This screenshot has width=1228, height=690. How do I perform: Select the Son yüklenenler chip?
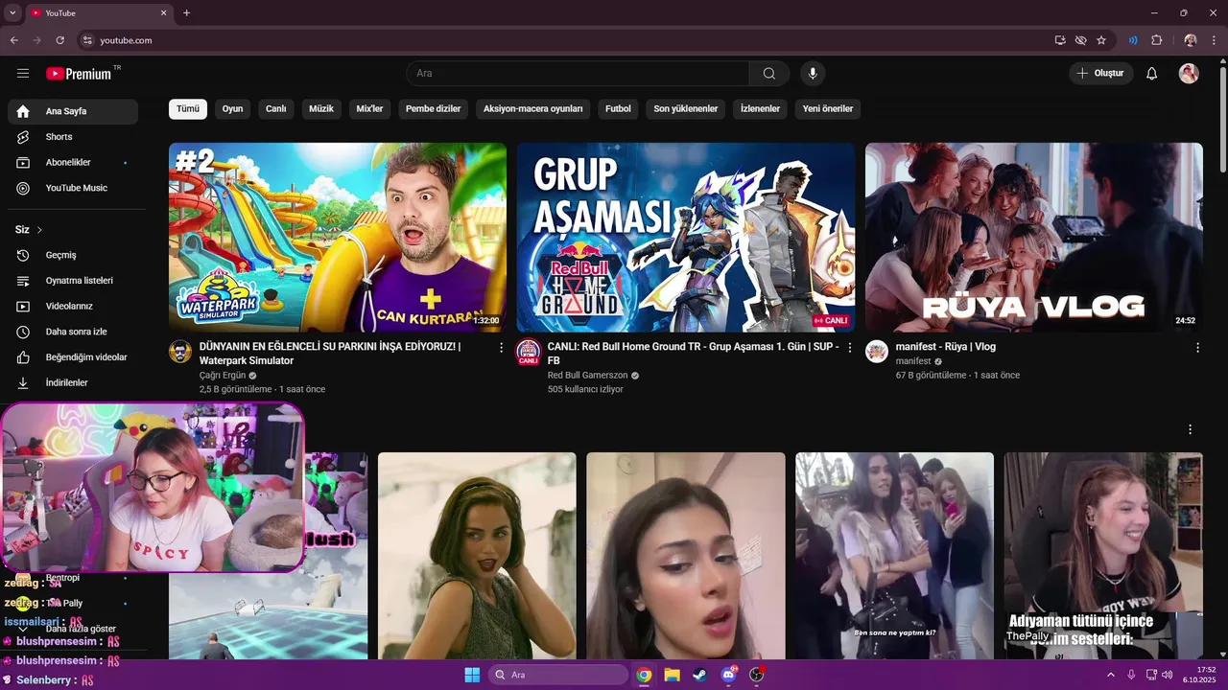(x=686, y=109)
